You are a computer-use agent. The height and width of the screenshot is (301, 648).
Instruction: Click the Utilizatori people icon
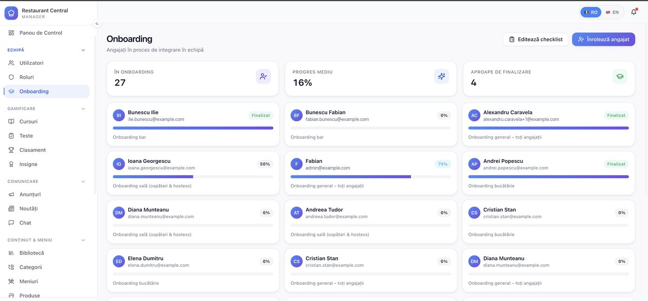11,63
